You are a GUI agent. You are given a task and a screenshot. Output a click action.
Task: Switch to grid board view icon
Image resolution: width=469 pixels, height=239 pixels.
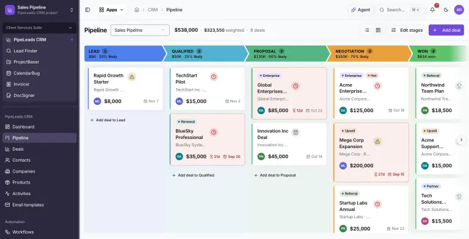(378, 30)
